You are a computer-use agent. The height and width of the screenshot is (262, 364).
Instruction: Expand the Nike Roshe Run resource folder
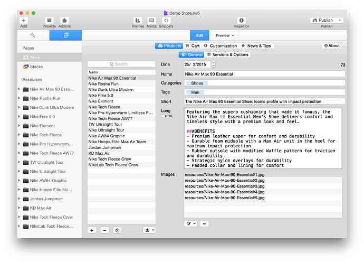(x=19, y=98)
